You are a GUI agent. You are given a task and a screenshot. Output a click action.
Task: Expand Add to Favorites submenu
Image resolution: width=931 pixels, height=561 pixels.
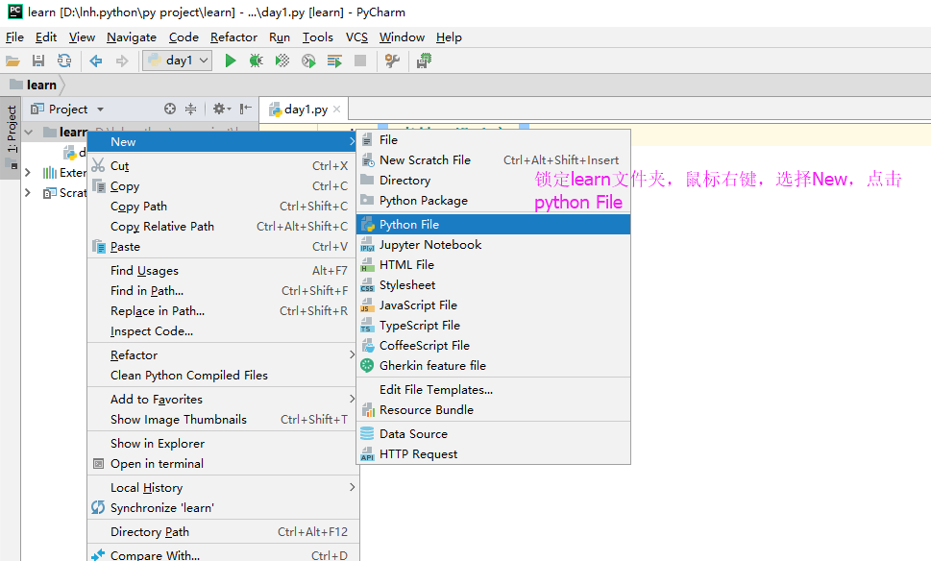point(223,399)
